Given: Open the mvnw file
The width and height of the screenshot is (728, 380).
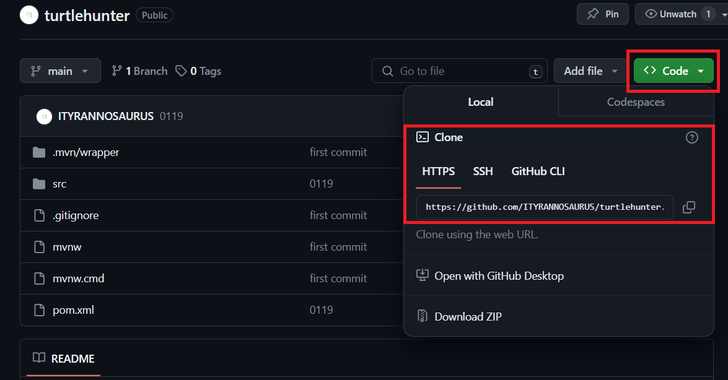Looking at the screenshot, I should click(x=67, y=247).
